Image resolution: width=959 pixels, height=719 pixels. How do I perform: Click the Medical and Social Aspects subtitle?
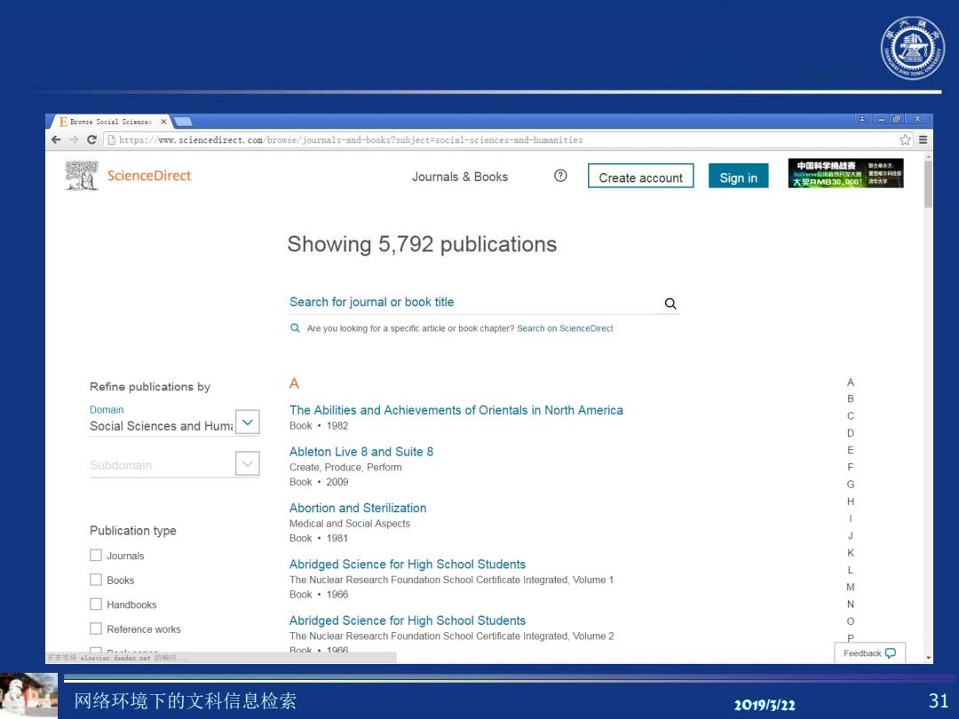[349, 524]
